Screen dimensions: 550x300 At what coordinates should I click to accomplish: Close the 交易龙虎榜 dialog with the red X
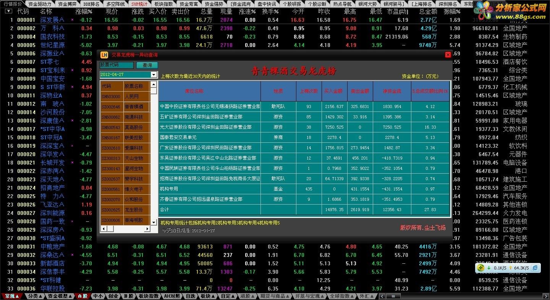point(448,55)
